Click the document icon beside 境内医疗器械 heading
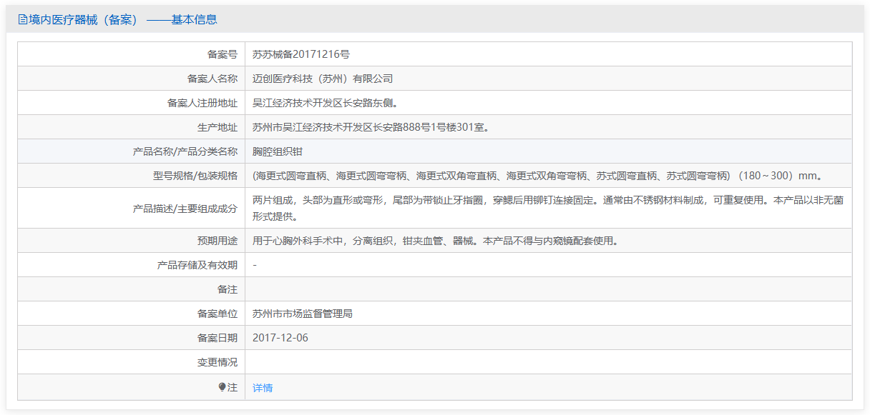Viewport: 870px width, 415px height. point(22,20)
